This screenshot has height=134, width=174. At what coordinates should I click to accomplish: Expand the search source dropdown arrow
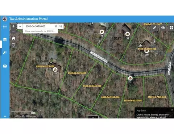pyautogui.click(x=20, y=26)
